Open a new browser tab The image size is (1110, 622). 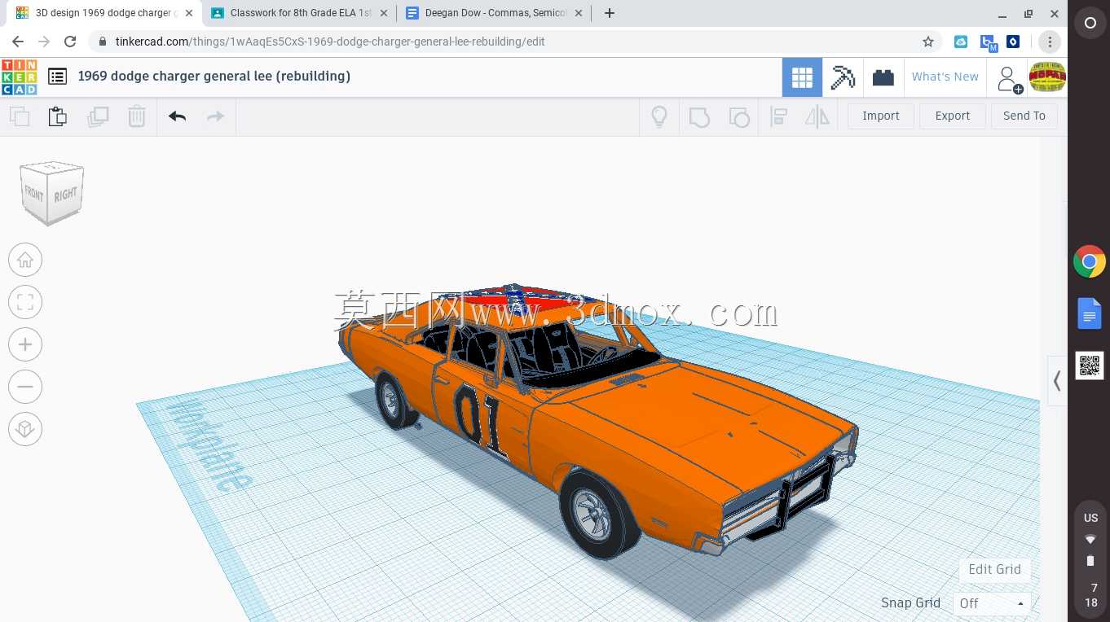click(x=610, y=13)
